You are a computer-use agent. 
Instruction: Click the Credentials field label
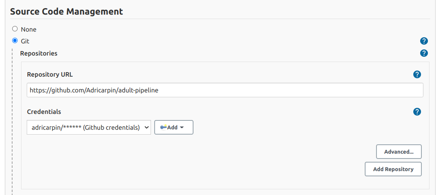click(x=44, y=111)
